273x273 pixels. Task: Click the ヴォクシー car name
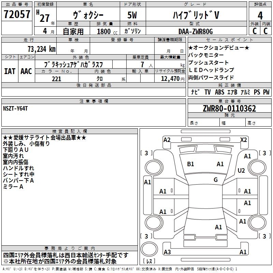(x=88, y=15)
